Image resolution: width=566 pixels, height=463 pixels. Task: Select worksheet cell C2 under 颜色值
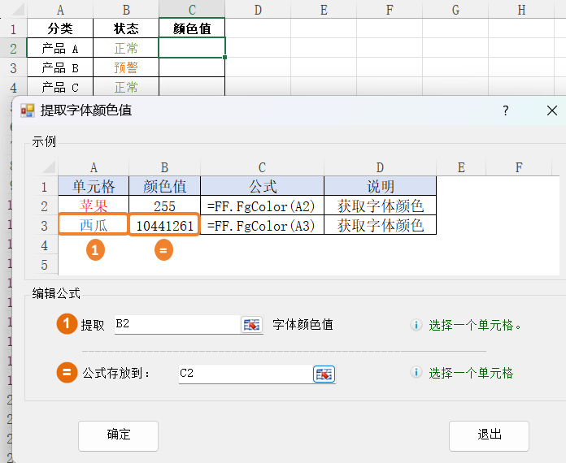coord(192,48)
